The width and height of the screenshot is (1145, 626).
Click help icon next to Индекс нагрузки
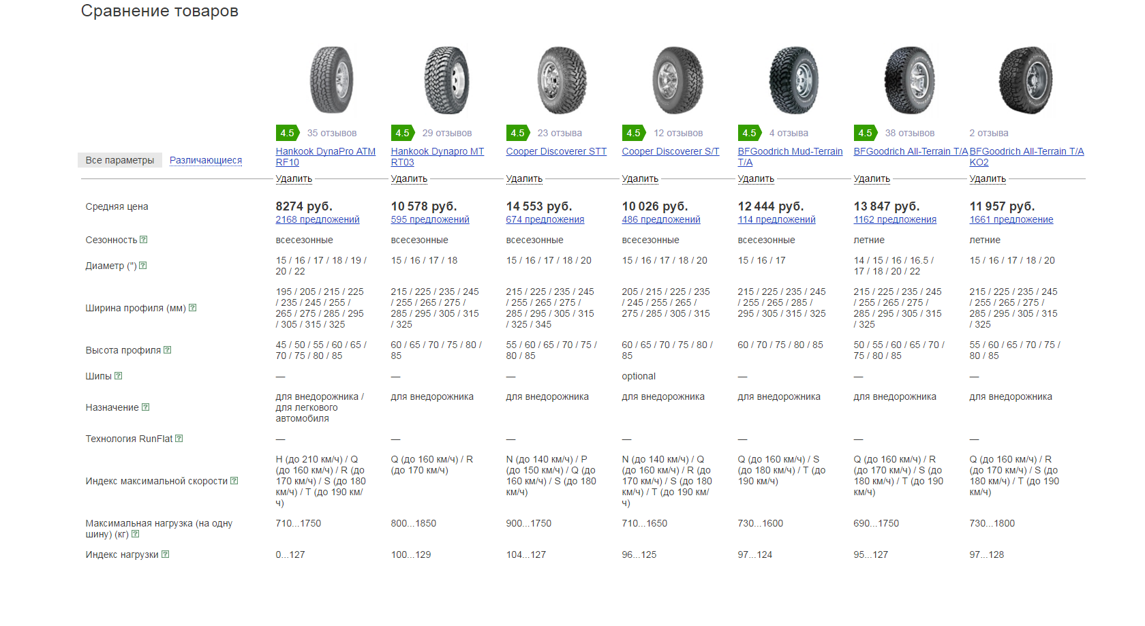point(166,554)
